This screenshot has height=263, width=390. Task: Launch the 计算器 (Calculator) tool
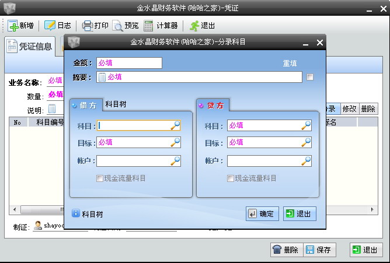[x=161, y=26]
